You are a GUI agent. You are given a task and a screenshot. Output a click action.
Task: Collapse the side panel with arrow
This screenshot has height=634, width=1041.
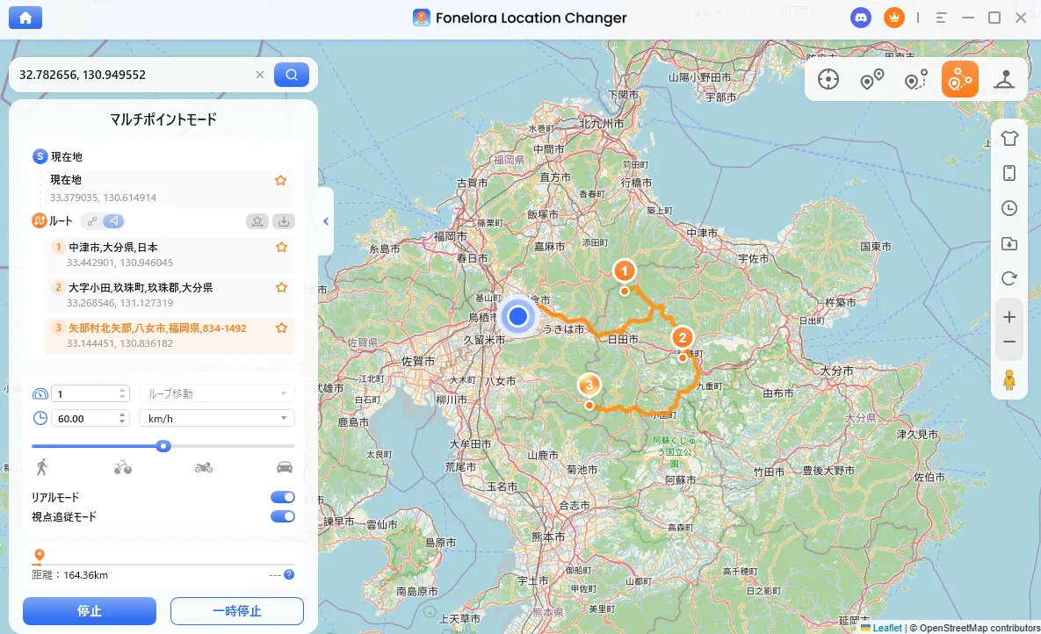coord(326,222)
